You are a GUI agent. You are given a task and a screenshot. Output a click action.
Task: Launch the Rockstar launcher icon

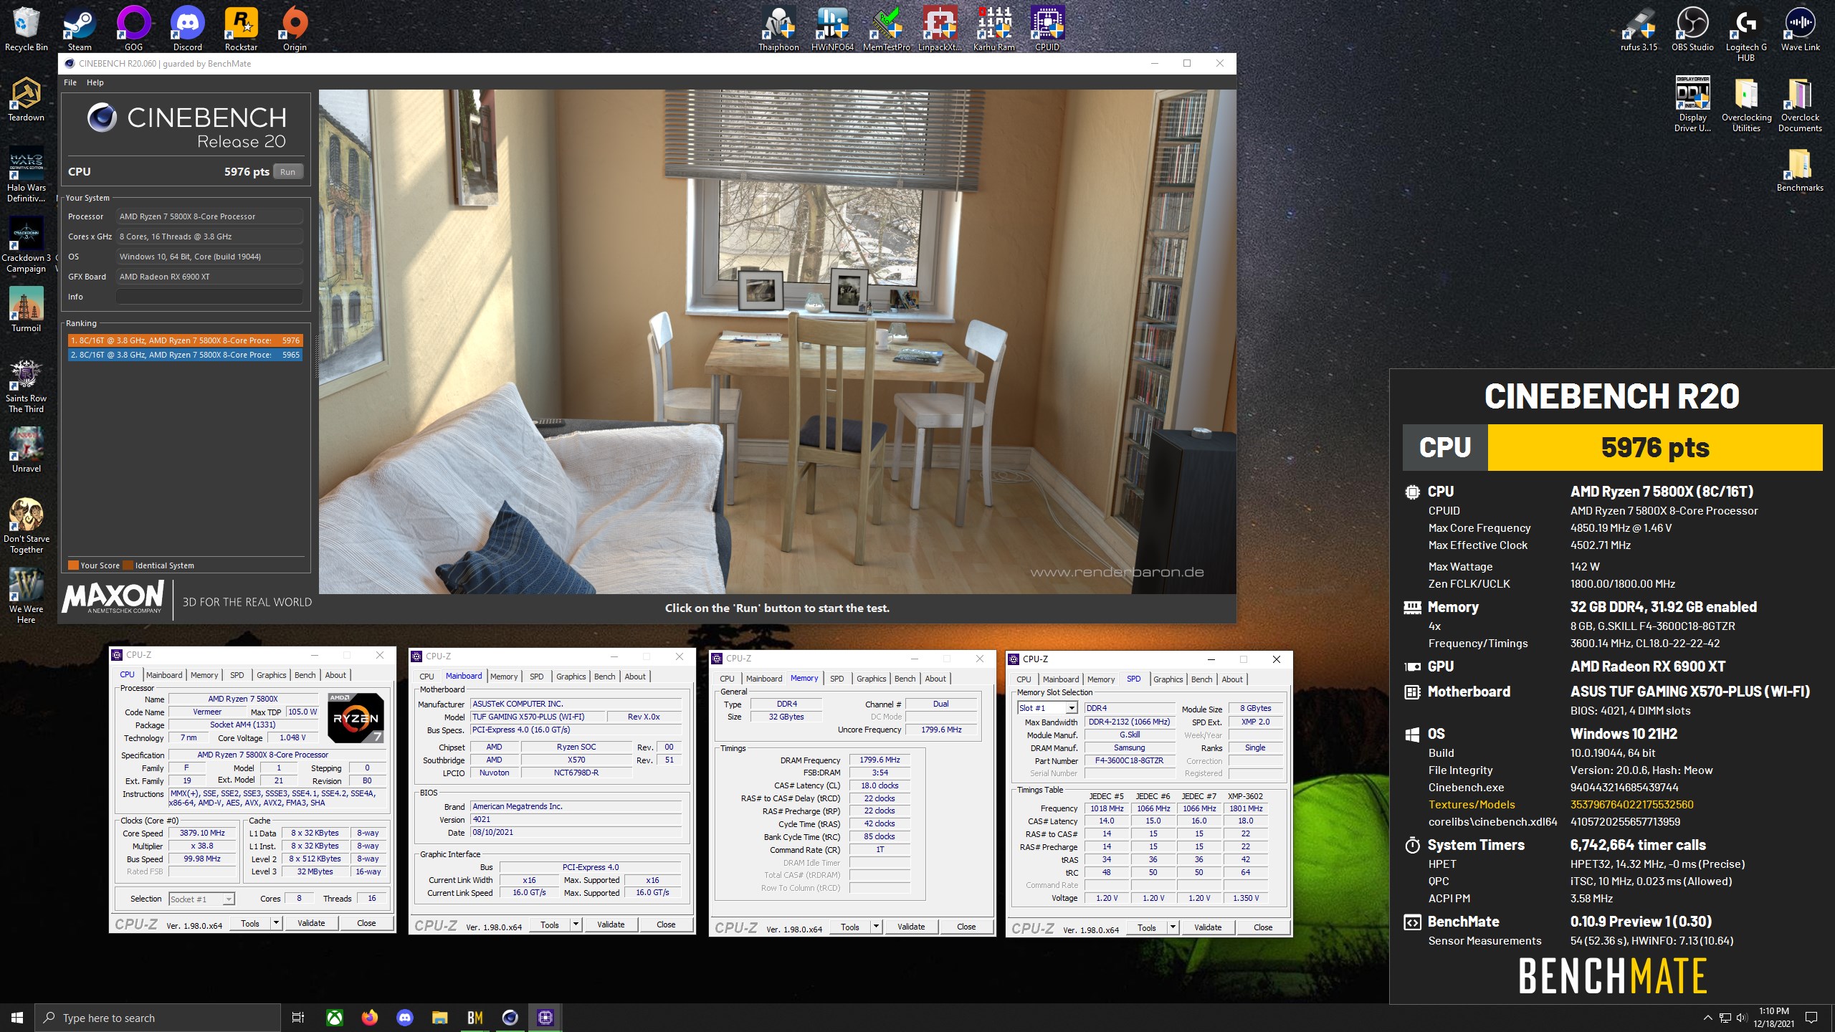click(241, 29)
